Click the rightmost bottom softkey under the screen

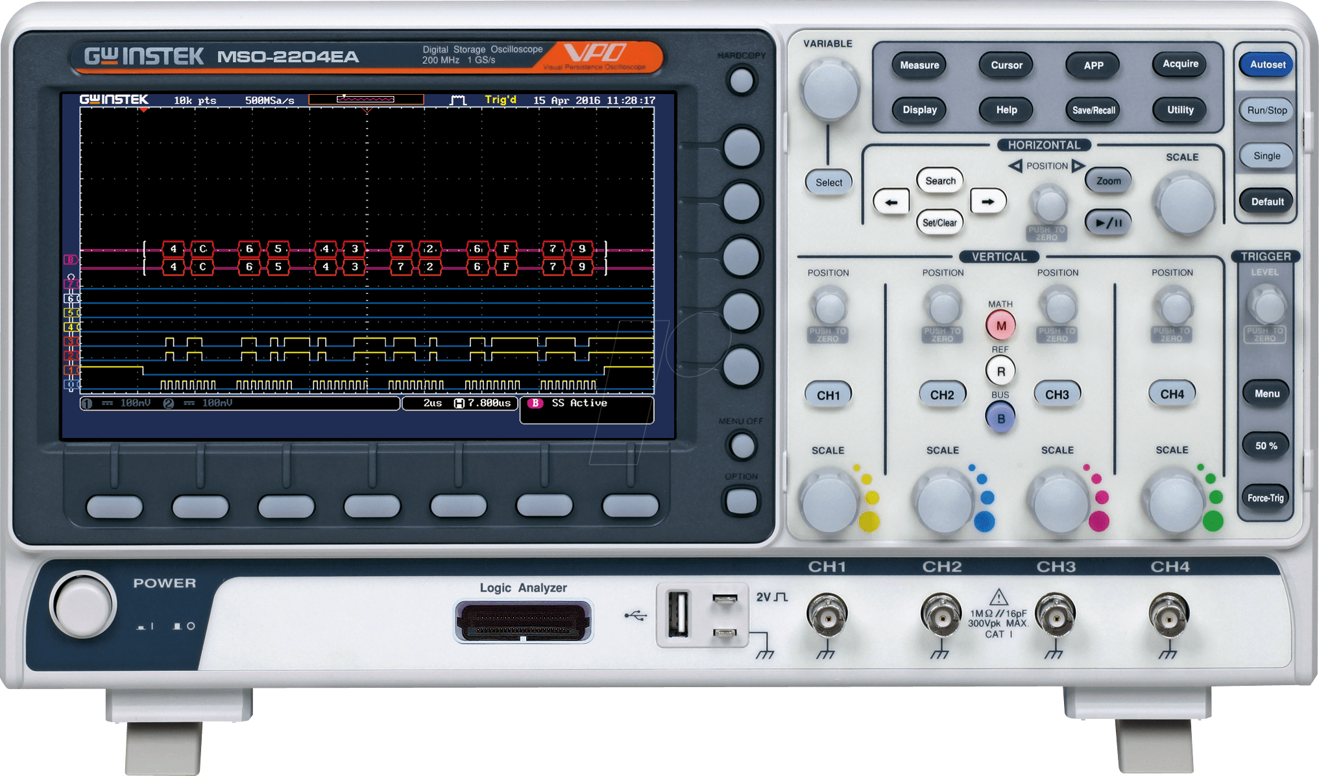point(630,506)
